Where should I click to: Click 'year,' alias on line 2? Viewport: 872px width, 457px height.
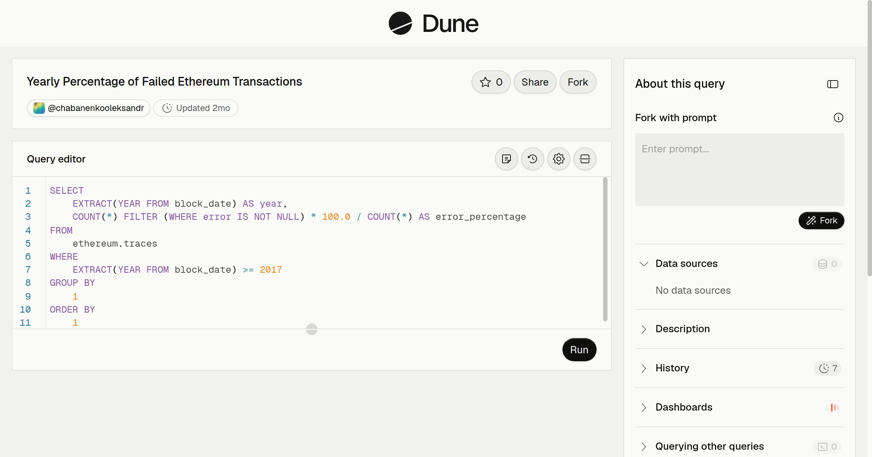click(273, 204)
